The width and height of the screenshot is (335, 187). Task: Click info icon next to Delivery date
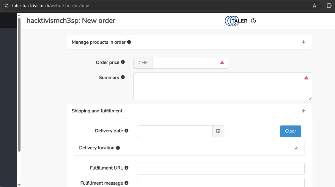[x=126, y=131]
